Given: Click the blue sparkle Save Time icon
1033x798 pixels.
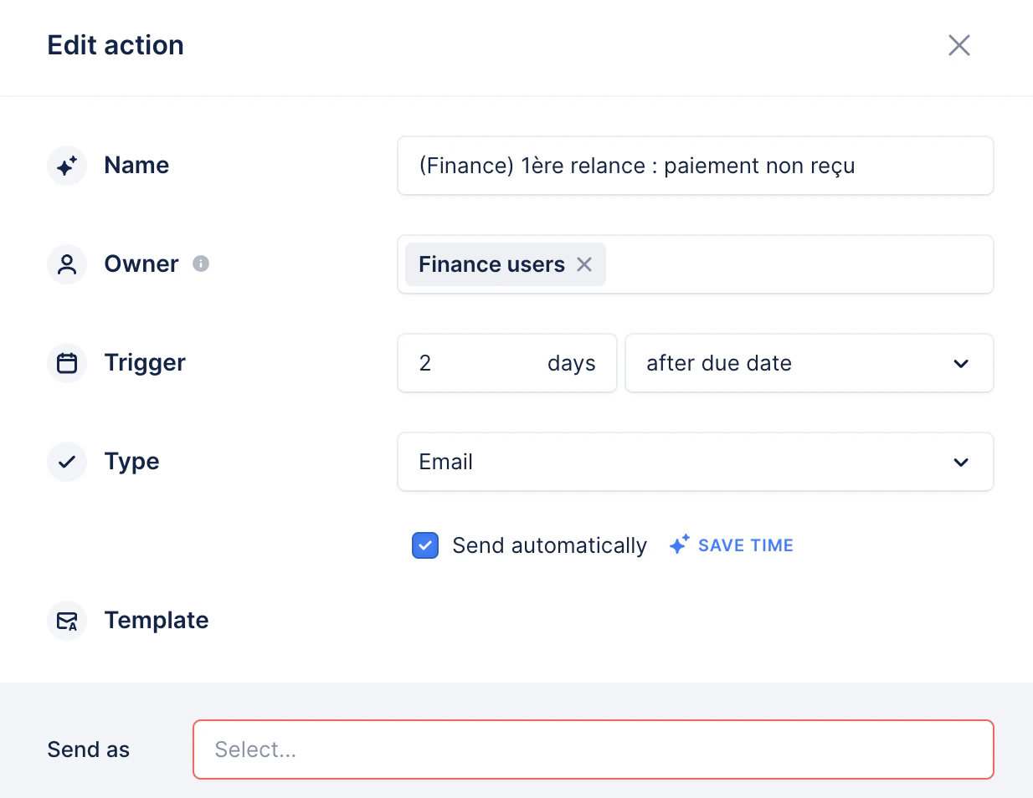Looking at the screenshot, I should (x=680, y=545).
